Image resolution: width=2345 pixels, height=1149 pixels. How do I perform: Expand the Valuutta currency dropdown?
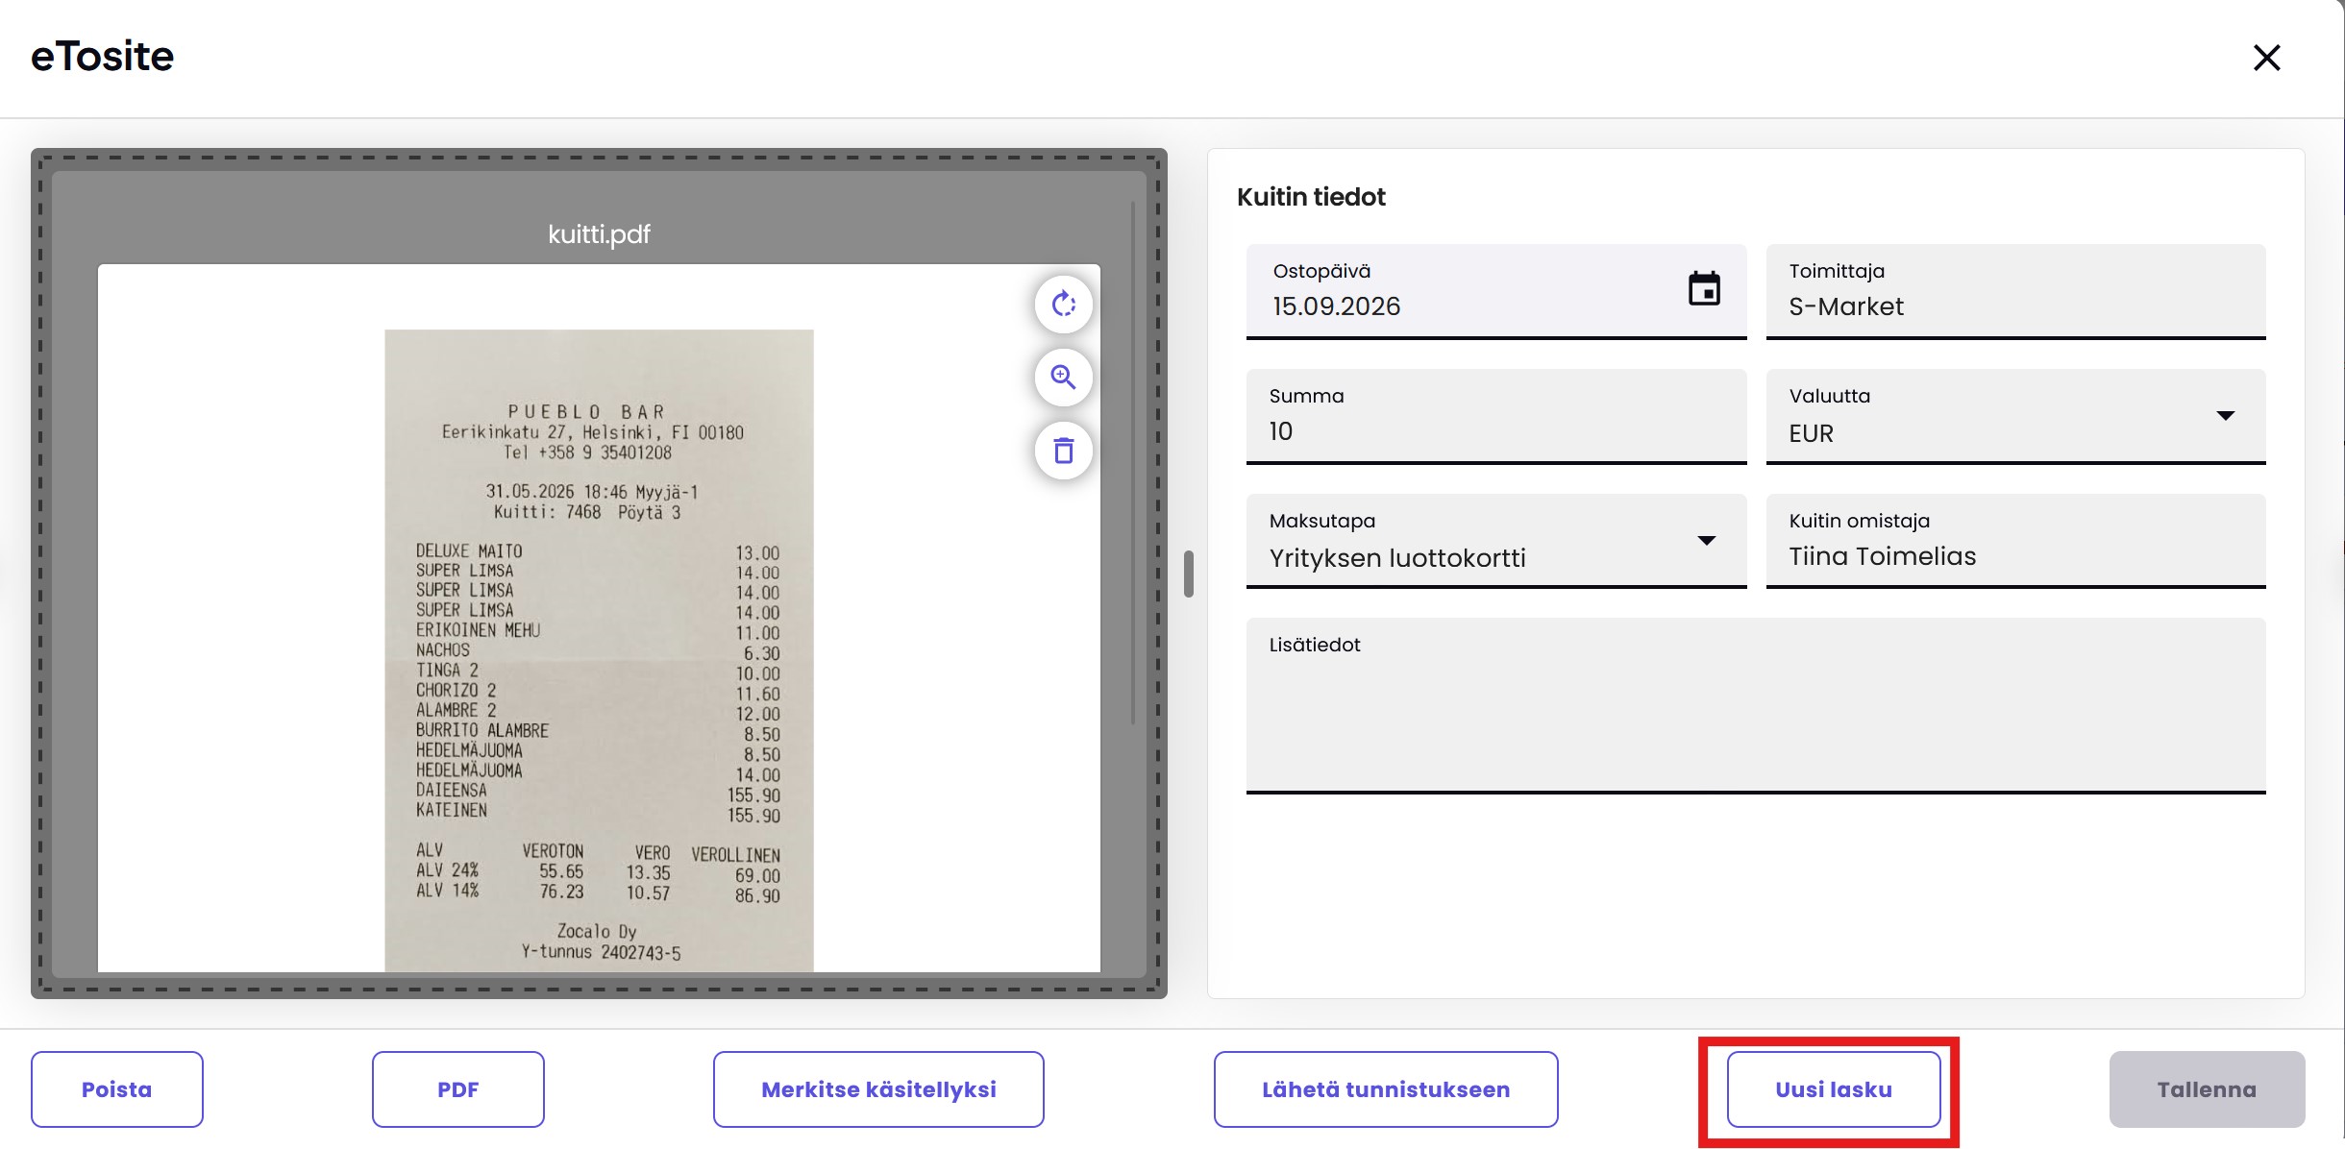[x=2225, y=416]
